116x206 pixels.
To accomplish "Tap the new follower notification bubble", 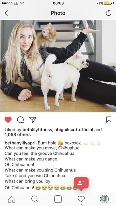I will tap(81, 183).
